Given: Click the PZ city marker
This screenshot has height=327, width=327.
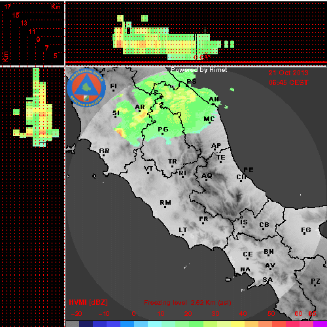Looking at the screenshot, I should point(315,285).
